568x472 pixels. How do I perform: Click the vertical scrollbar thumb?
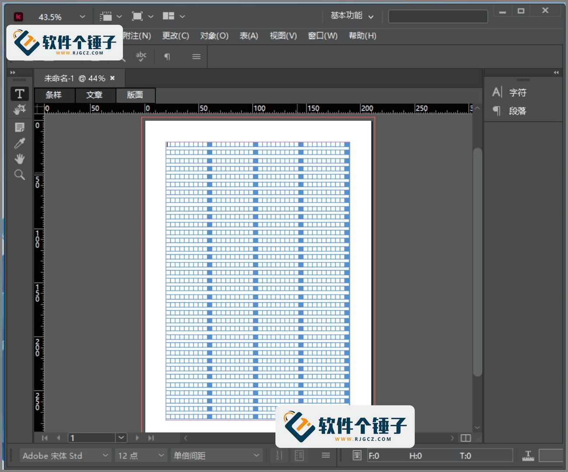[x=478, y=262]
